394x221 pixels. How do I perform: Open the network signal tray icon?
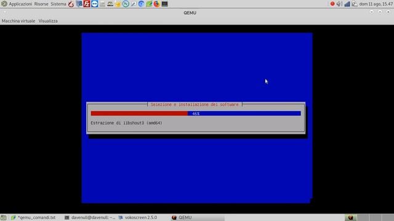pos(347,4)
